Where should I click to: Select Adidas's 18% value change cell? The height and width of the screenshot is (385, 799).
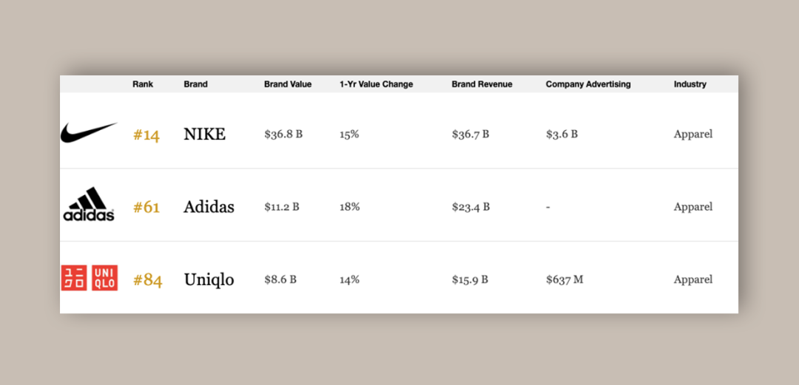(349, 207)
